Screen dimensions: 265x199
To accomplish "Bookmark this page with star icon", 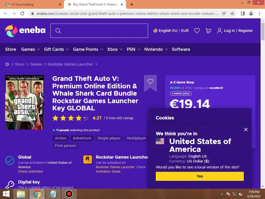I will pyautogui.click(x=232, y=13).
